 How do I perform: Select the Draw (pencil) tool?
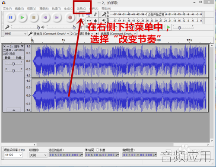(95, 14)
